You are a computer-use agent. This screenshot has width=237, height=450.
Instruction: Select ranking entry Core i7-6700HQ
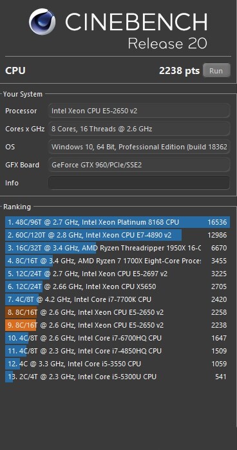click(x=117, y=338)
